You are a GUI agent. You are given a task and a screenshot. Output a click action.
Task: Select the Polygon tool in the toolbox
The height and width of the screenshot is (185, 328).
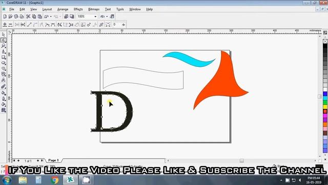point(4,68)
